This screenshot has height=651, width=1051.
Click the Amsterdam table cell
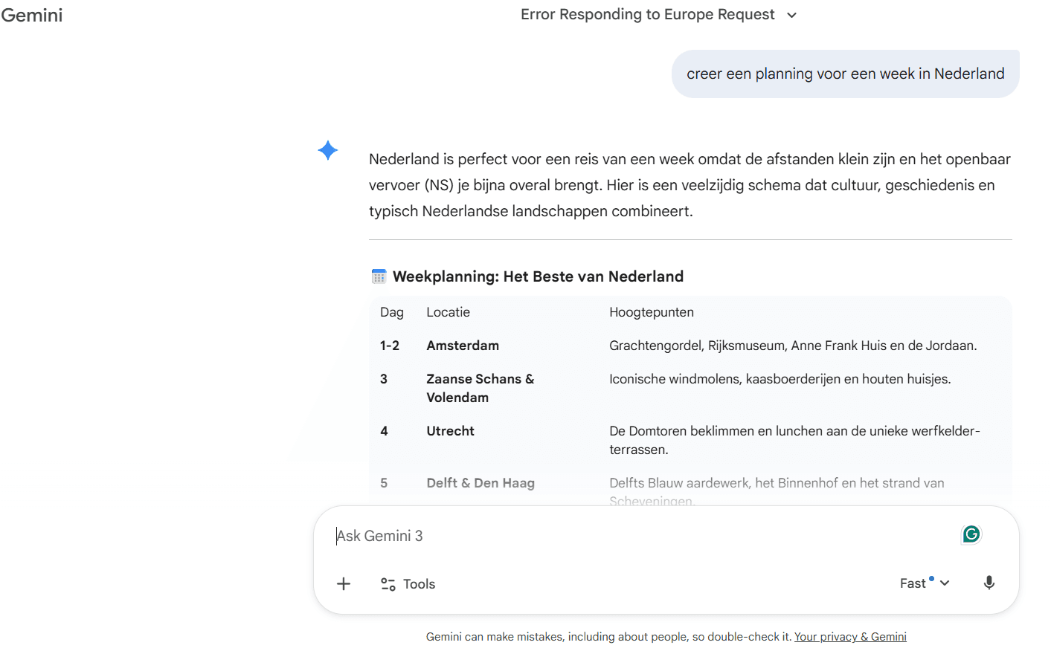click(x=463, y=346)
